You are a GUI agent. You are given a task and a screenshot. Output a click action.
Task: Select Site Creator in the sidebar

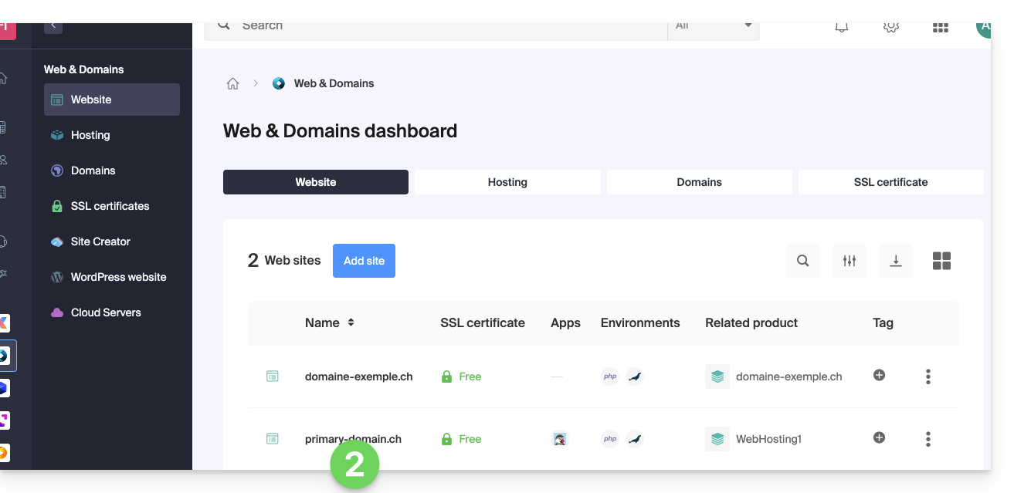100,241
